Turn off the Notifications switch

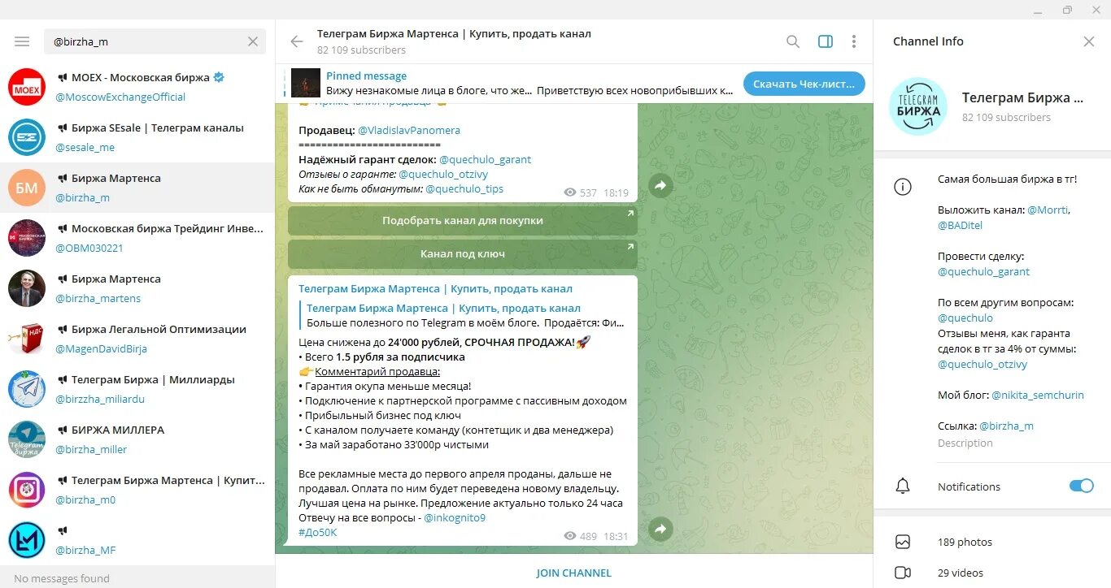coord(1081,486)
